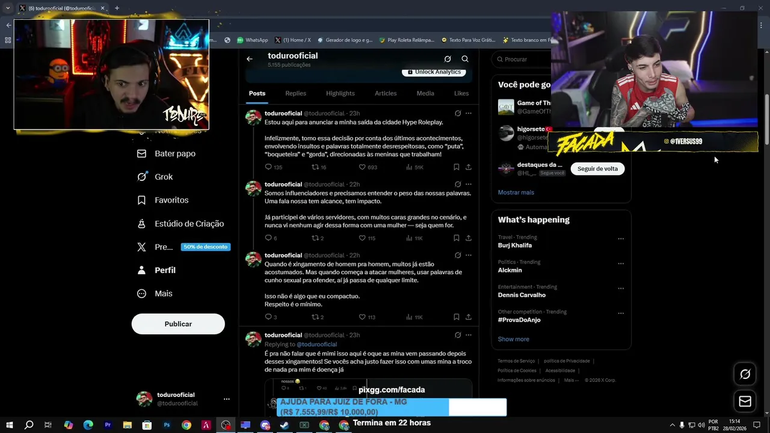Switch to the Articles tab
Screen dimensions: 770x433
click(386, 93)
